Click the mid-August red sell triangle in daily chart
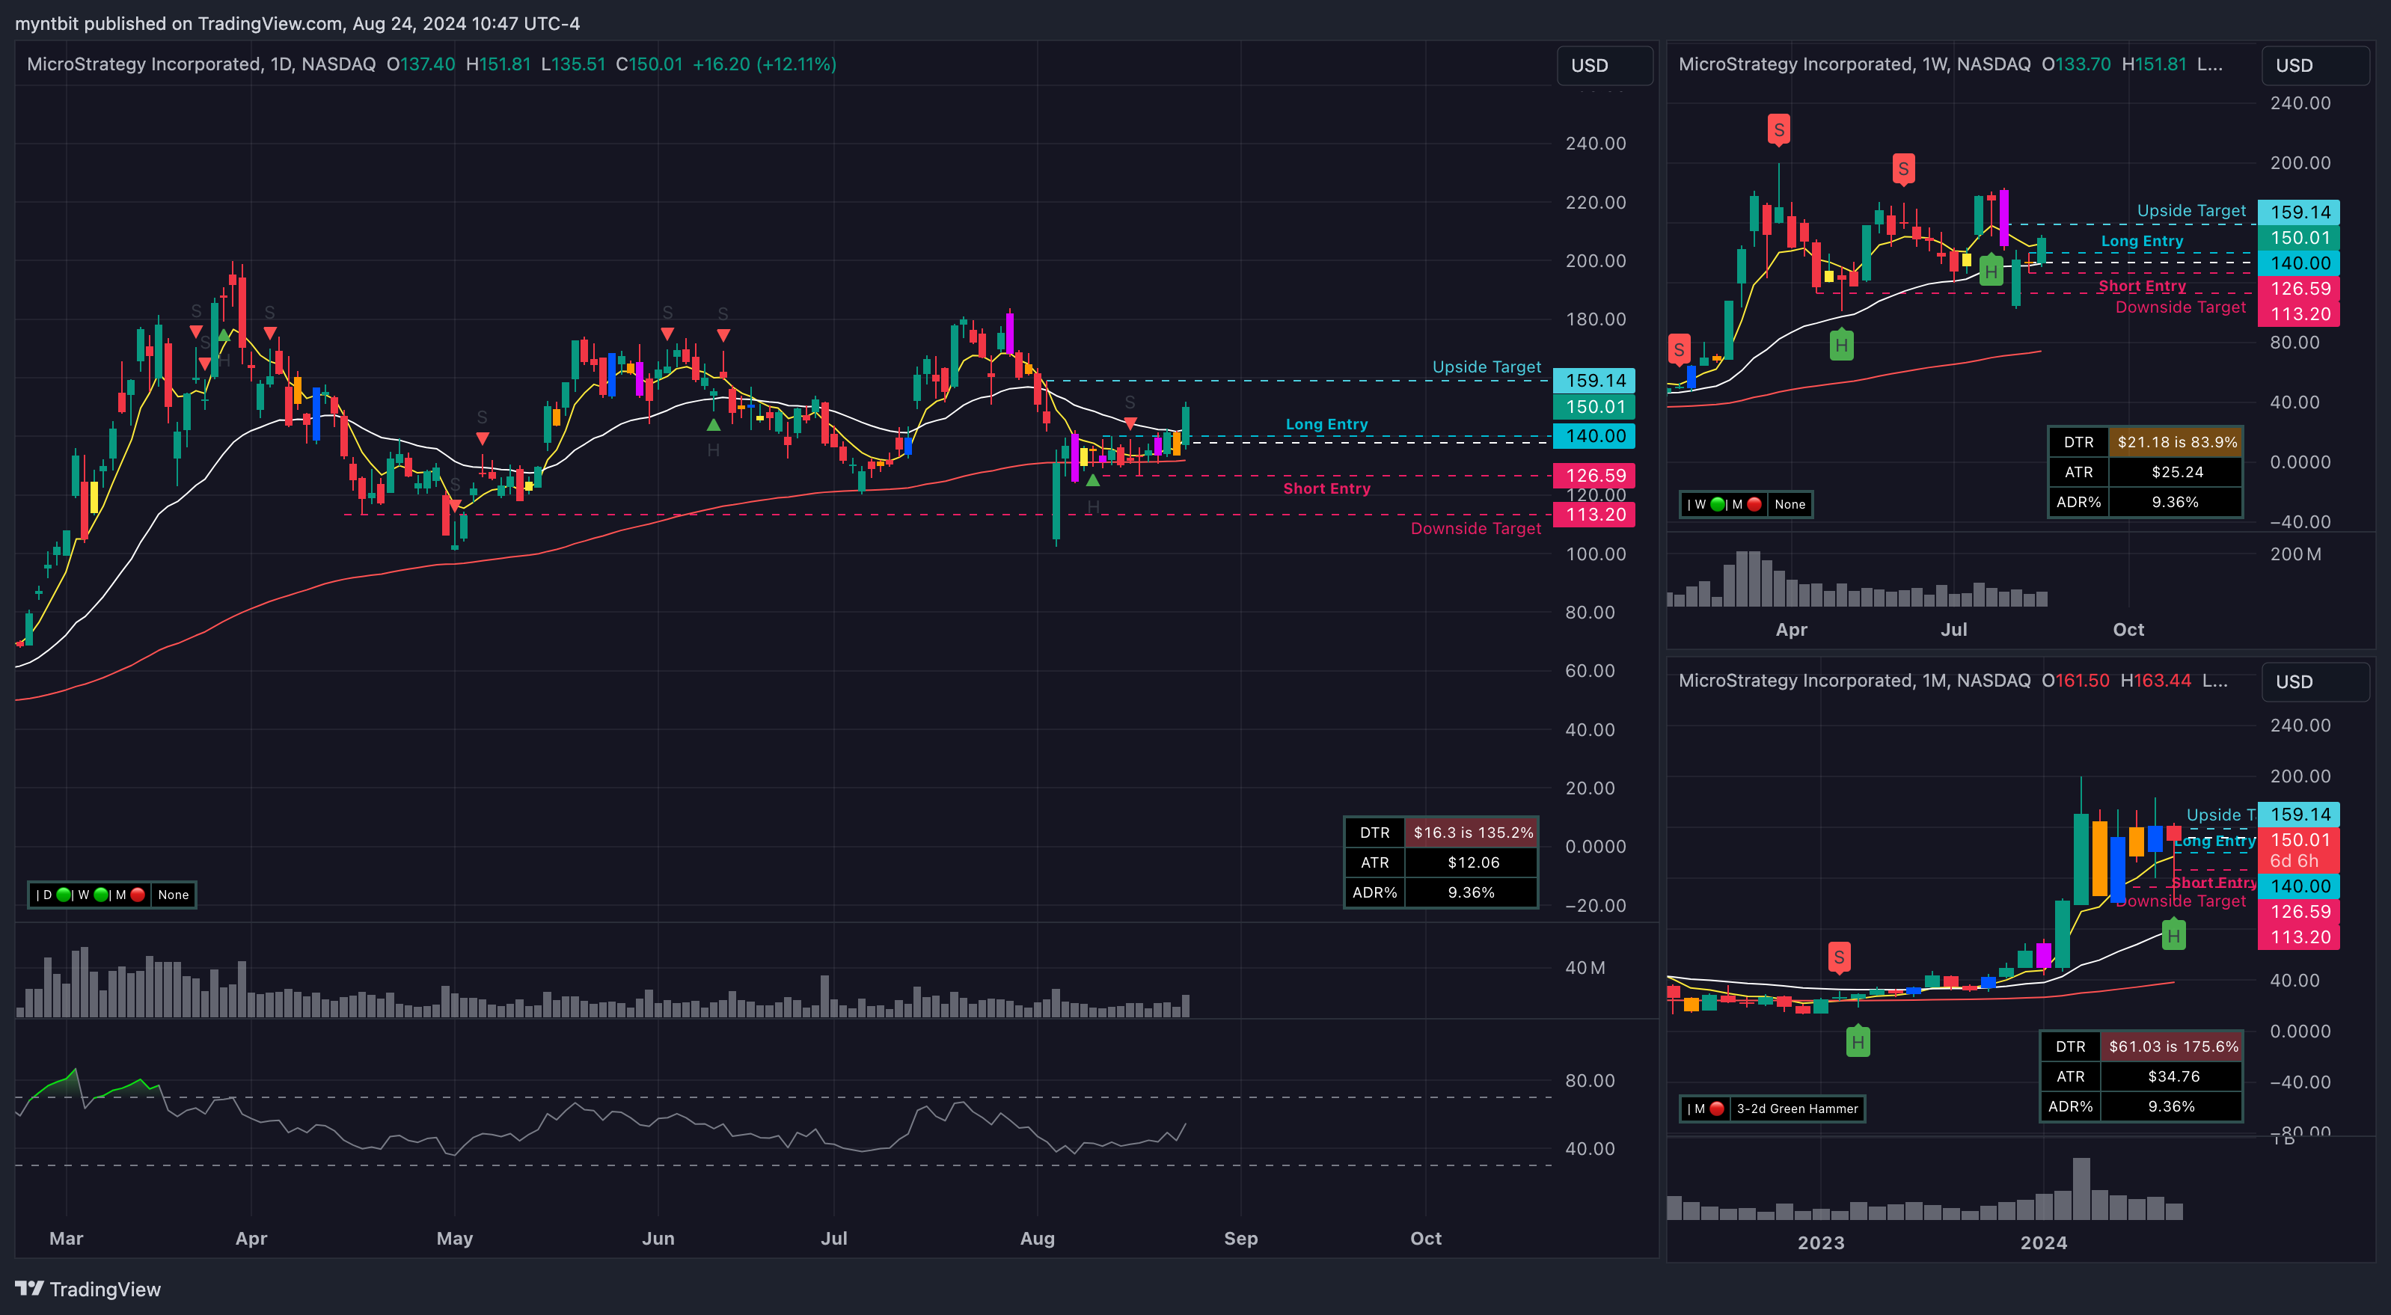Viewport: 2391px width, 1315px height. click(x=1130, y=423)
